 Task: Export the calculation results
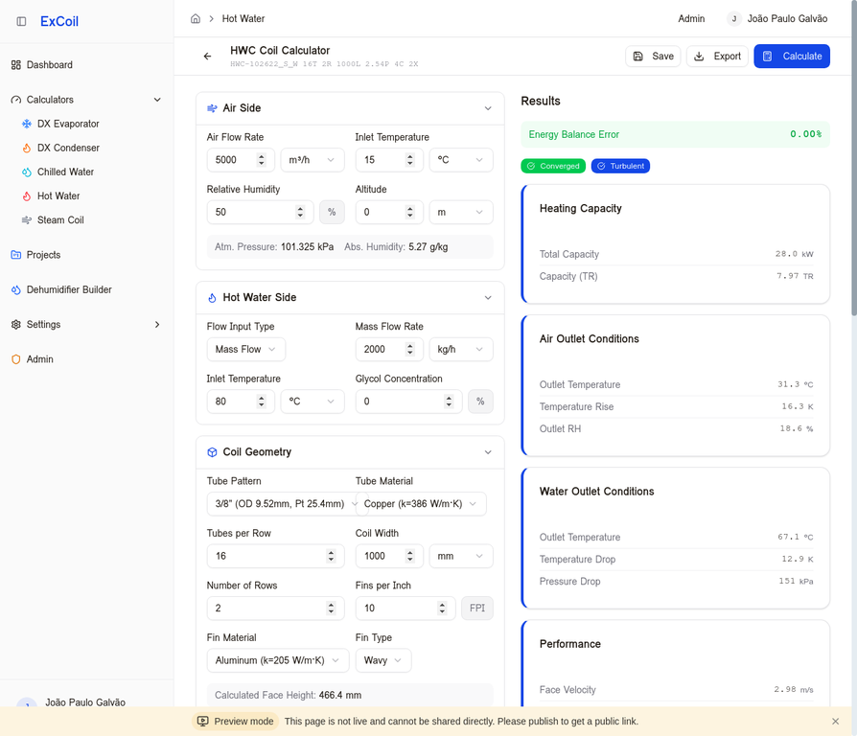(717, 57)
